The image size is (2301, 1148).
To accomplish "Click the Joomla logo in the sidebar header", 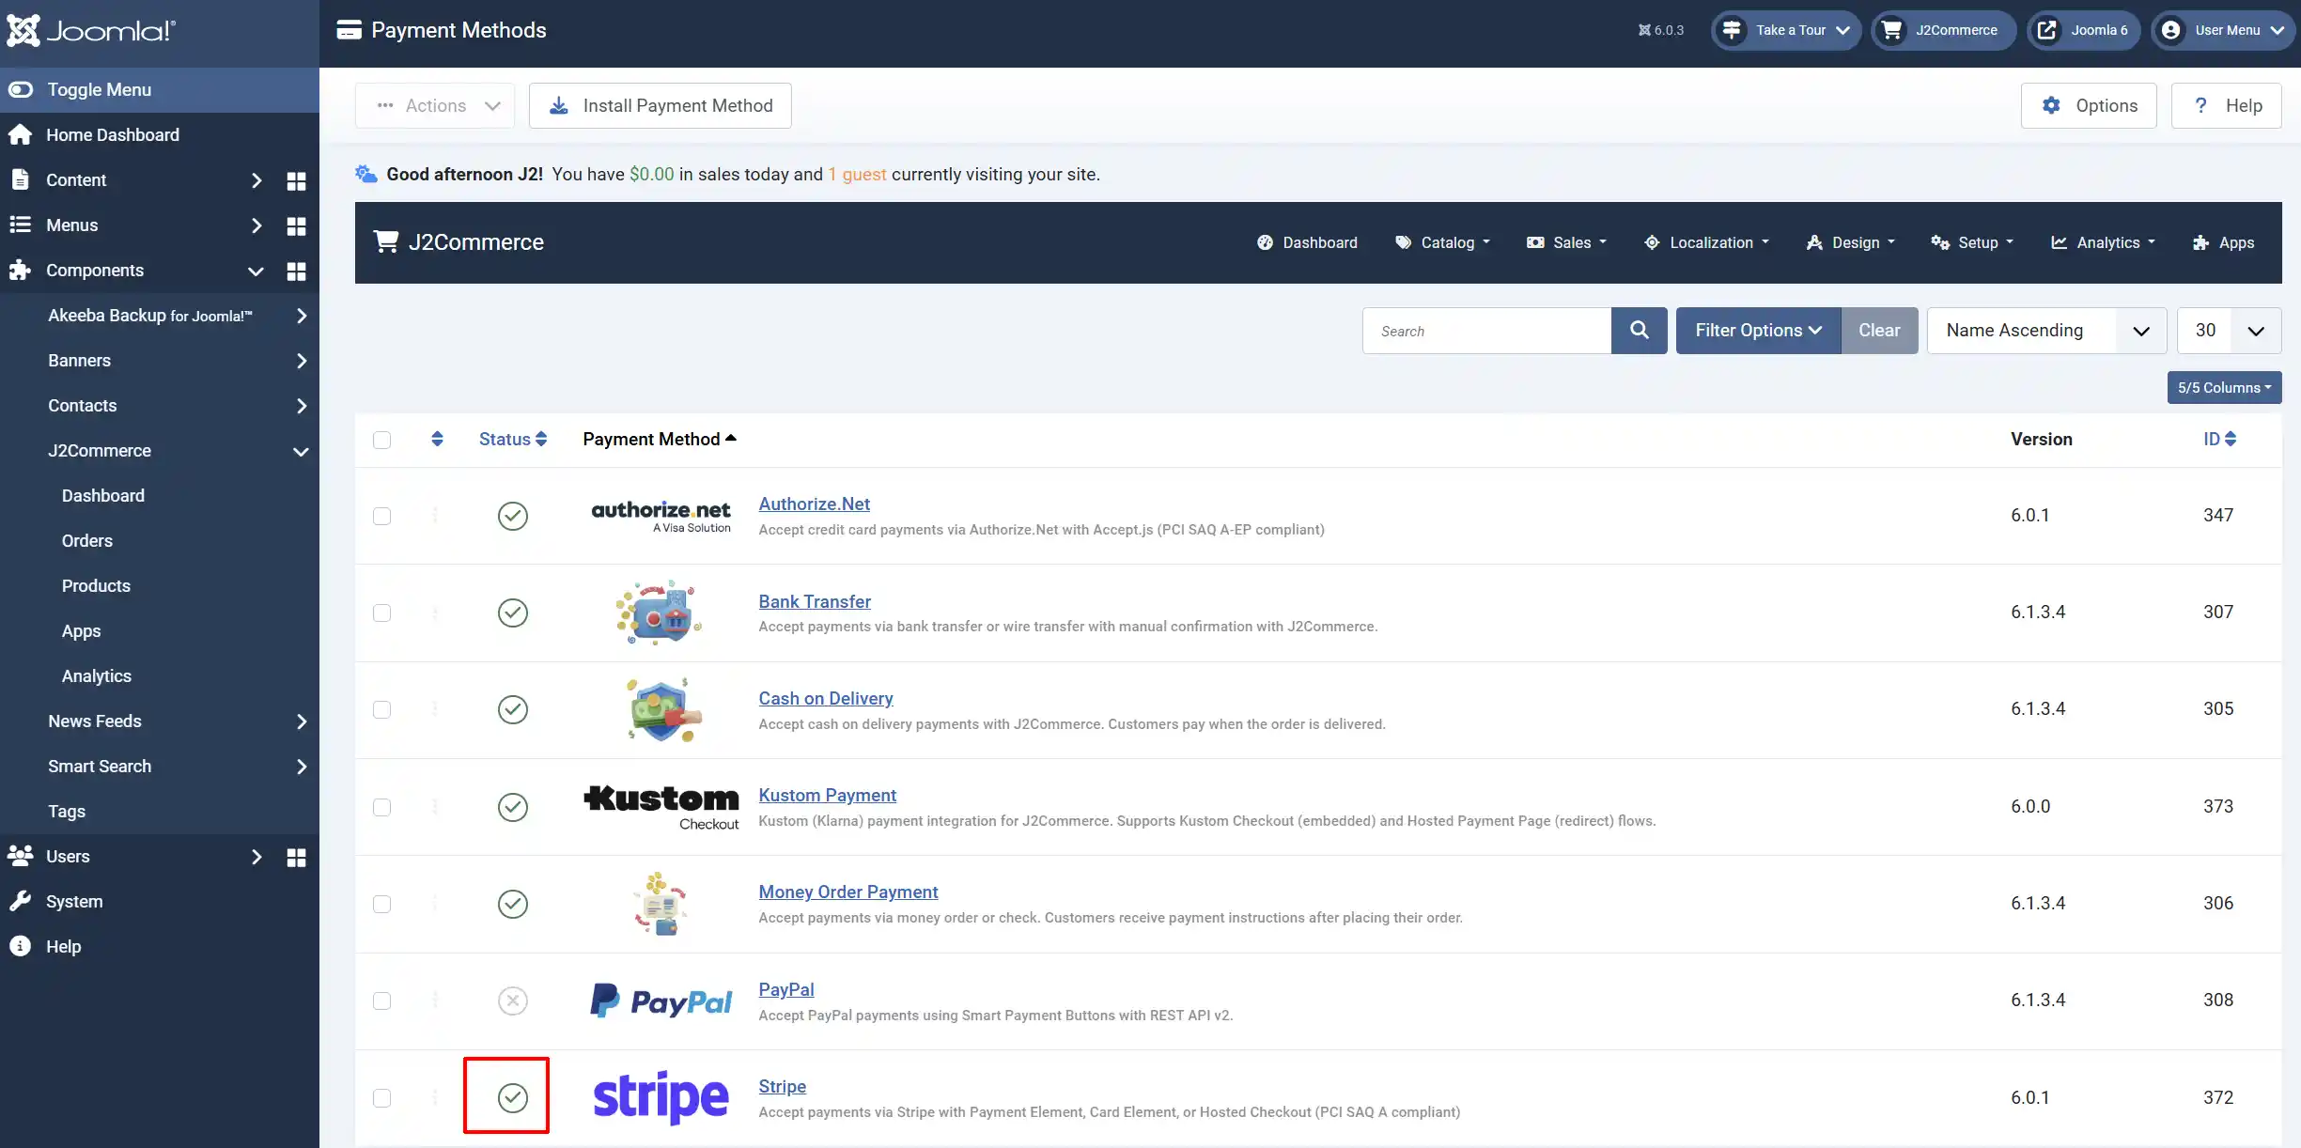I will tap(90, 30).
